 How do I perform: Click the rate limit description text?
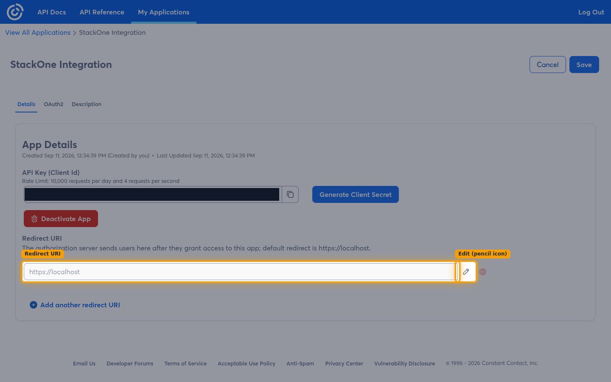point(101,181)
